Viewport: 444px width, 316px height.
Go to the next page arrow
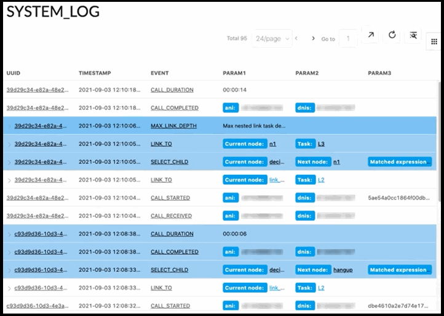(313, 38)
